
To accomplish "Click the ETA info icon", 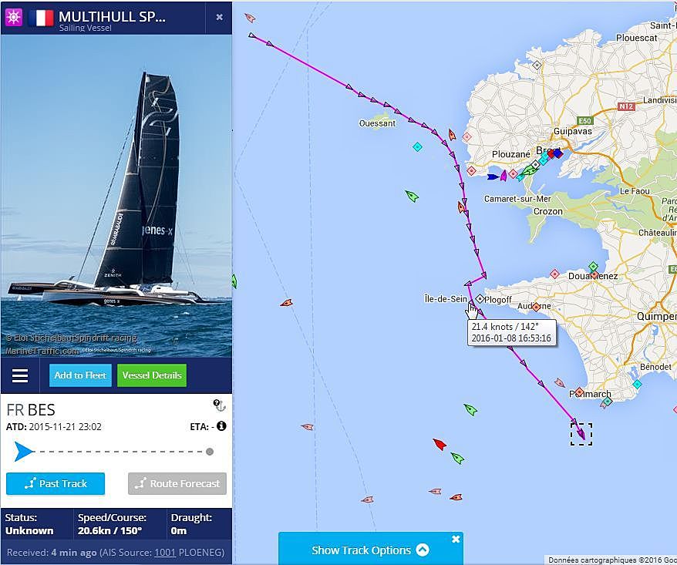I will click(221, 426).
